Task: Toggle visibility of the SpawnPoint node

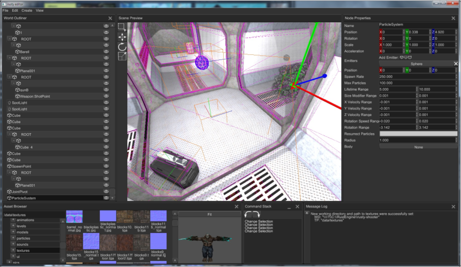Action: pos(106,166)
